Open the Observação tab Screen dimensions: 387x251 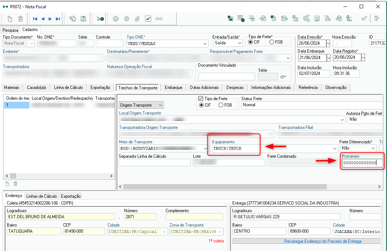336,88
